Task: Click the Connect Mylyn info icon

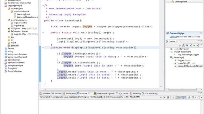Action: [168, 33]
